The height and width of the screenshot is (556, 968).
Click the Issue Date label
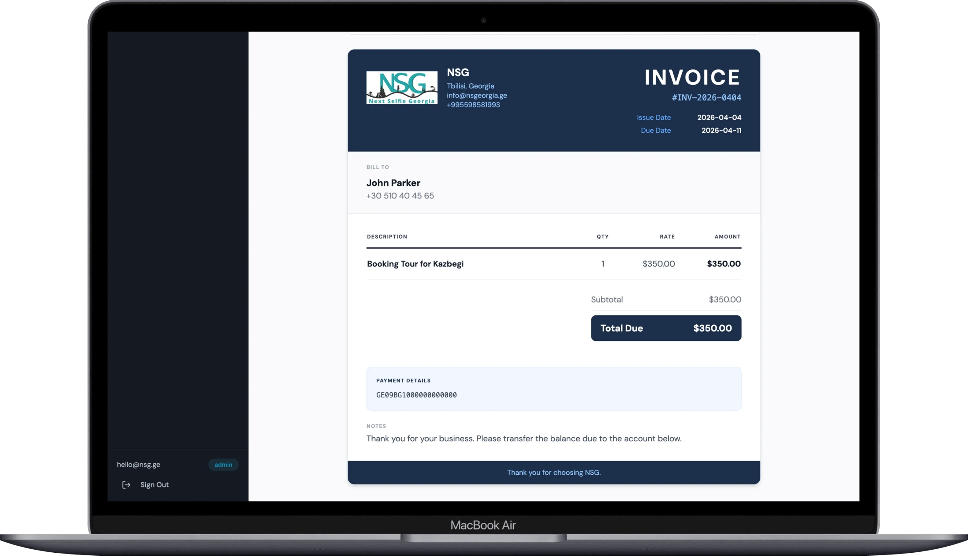point(653,117)
